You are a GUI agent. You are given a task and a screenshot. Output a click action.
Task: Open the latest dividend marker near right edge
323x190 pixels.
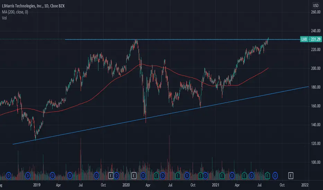[275, 175]
